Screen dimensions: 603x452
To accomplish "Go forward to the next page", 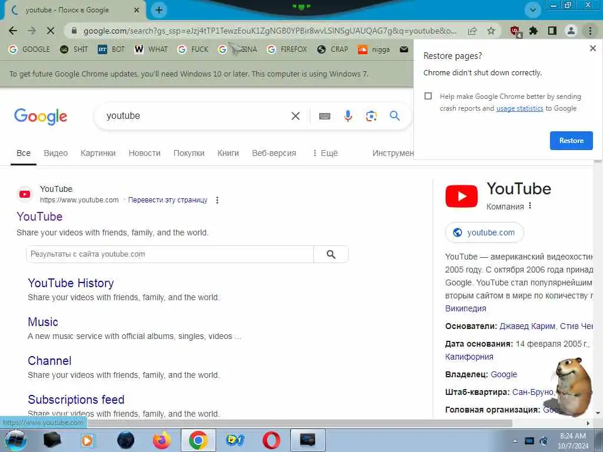I will pos(32,31).
